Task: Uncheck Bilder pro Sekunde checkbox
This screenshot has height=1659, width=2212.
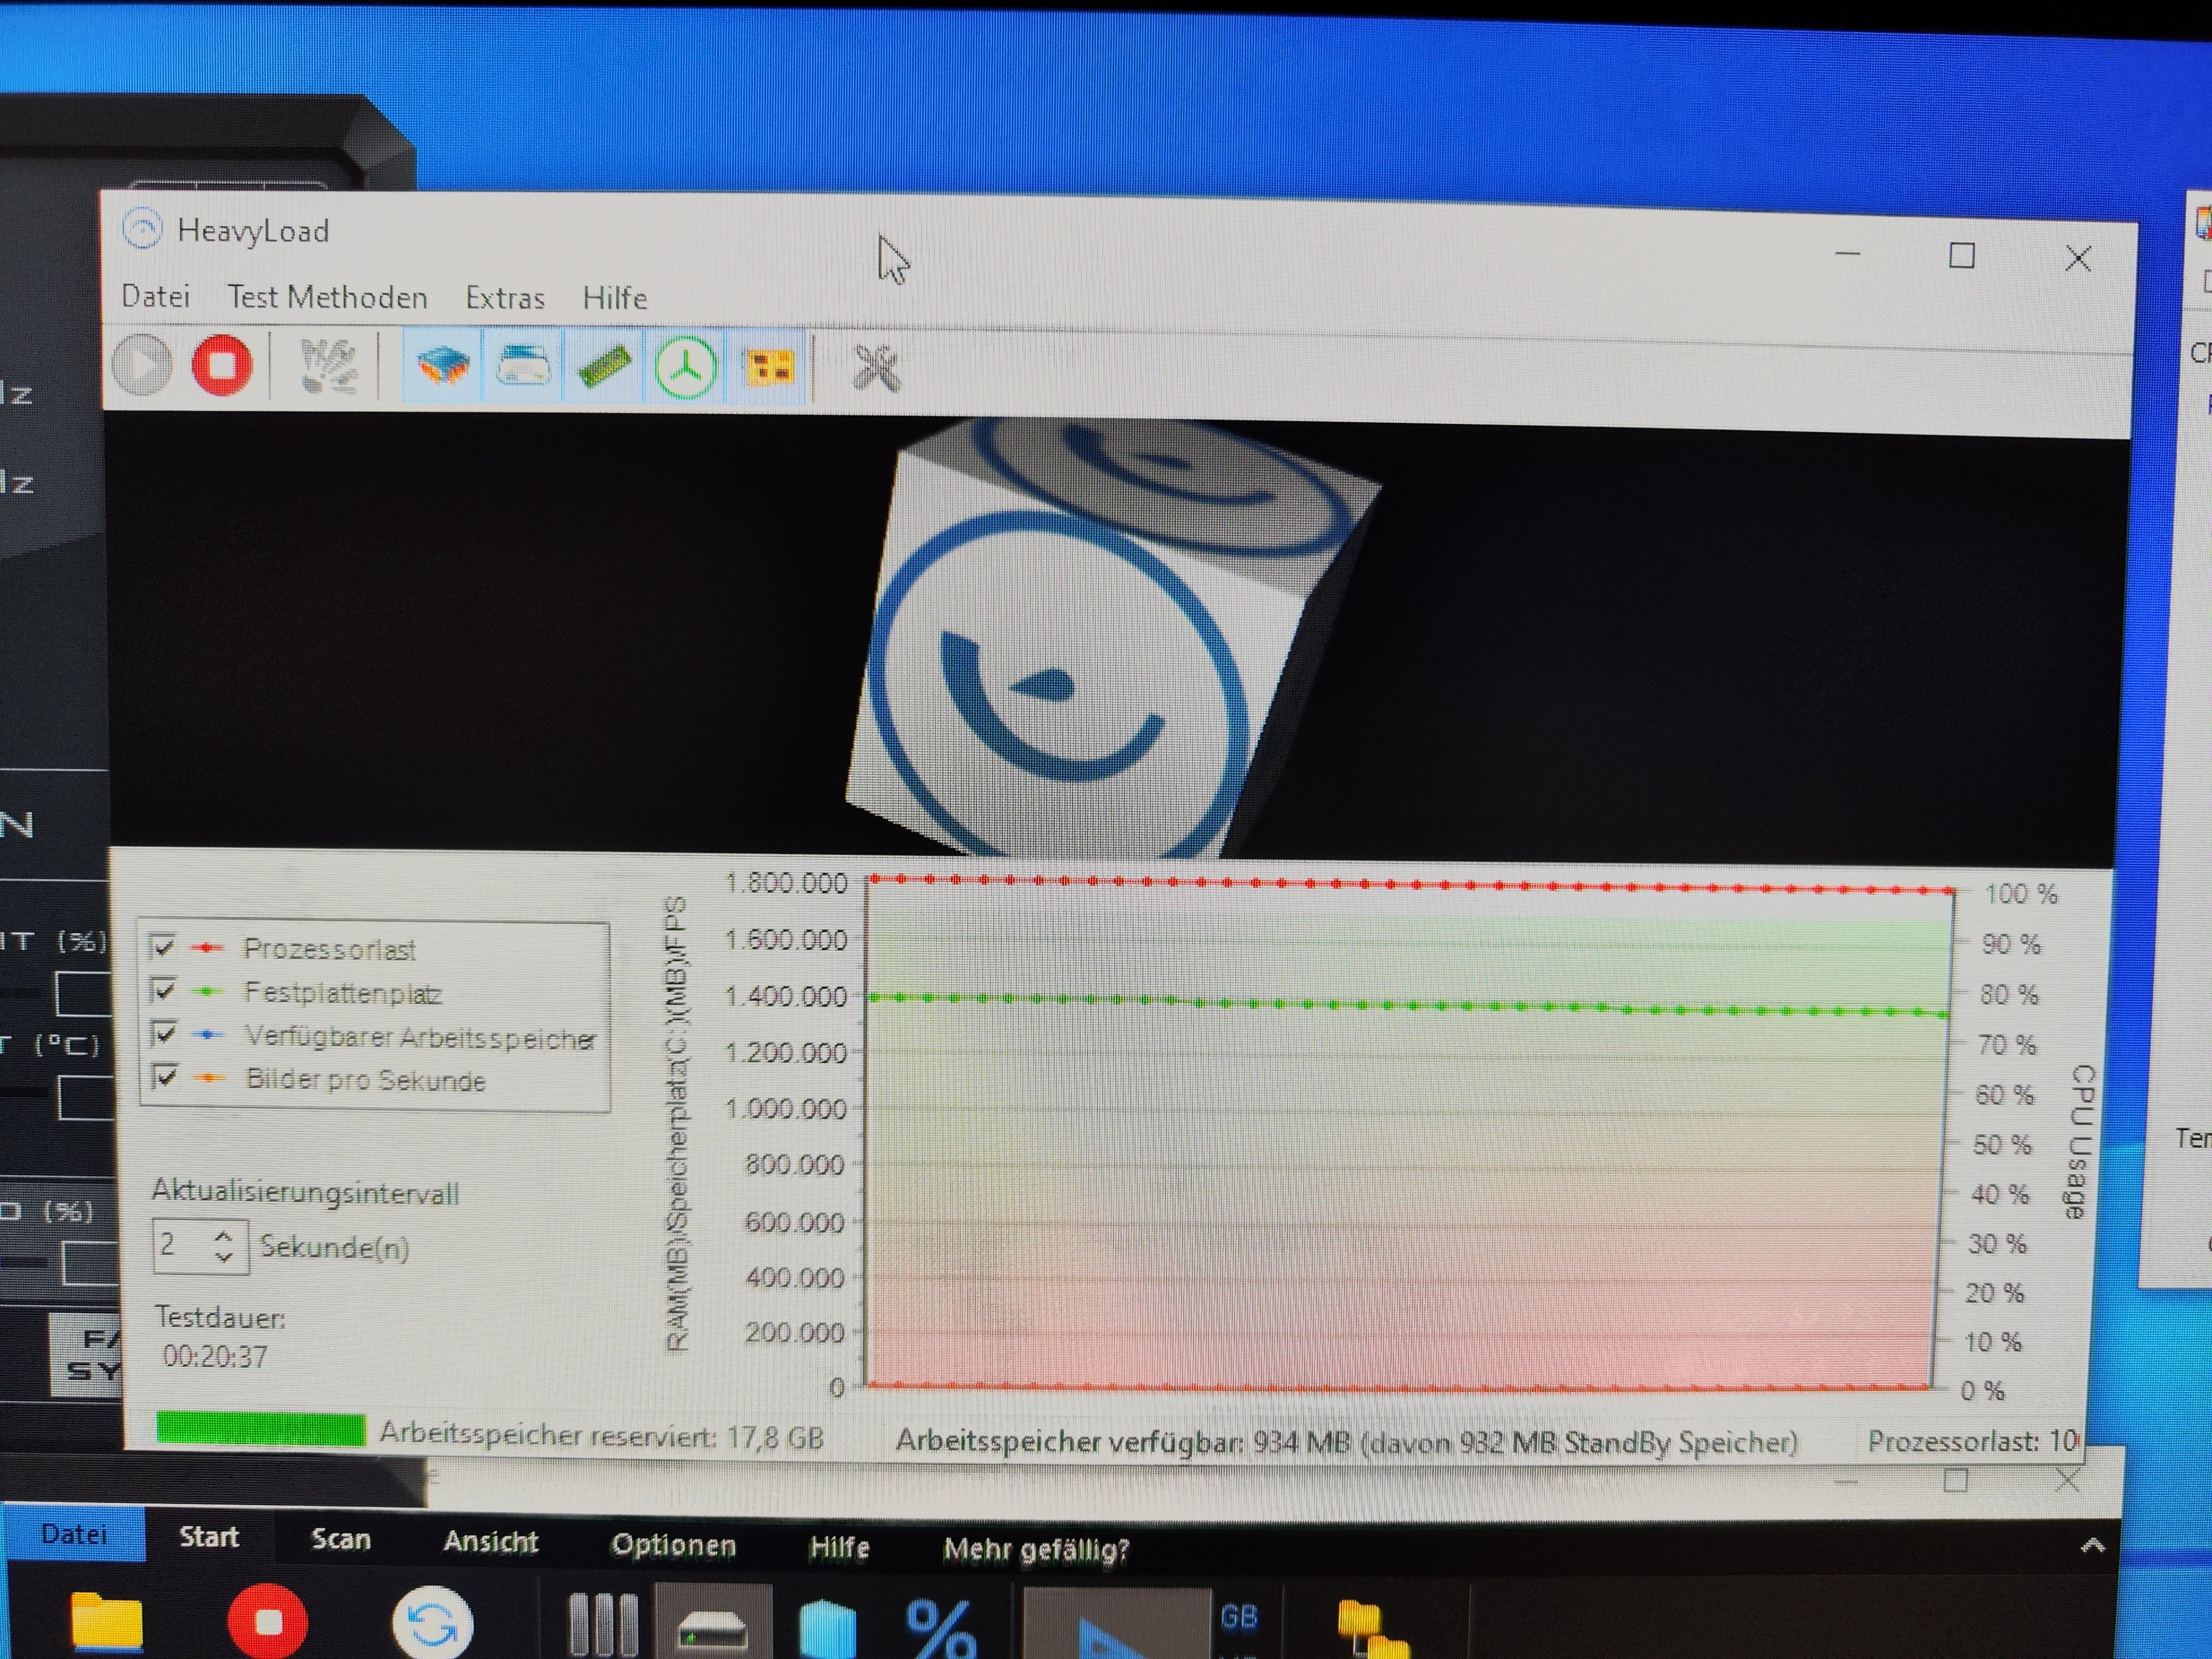Action: (x=165, y=1076)
